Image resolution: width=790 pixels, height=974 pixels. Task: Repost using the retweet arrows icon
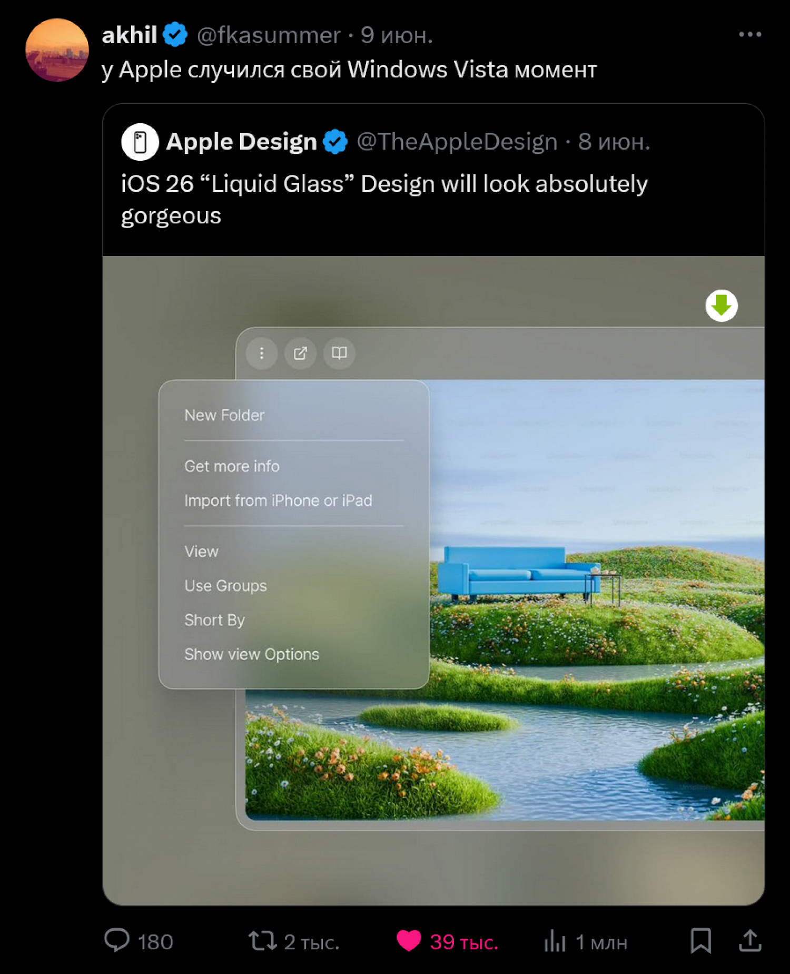(x=262, y=941)
